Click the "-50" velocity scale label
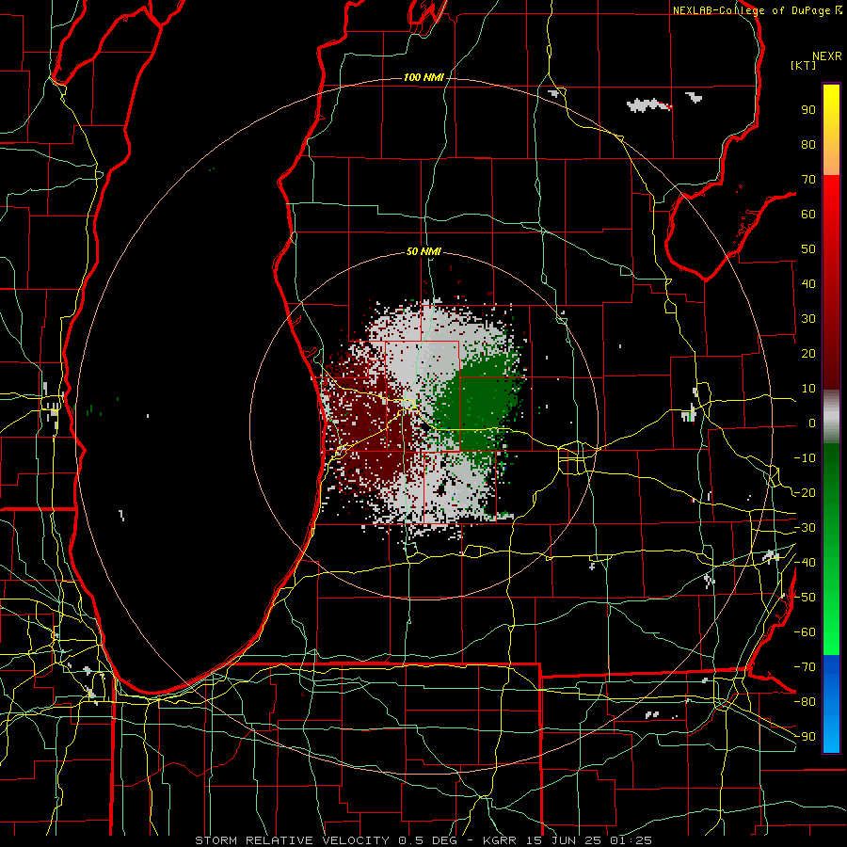The height and width of the screenshot is (847, 847). [x=805, y=598]
